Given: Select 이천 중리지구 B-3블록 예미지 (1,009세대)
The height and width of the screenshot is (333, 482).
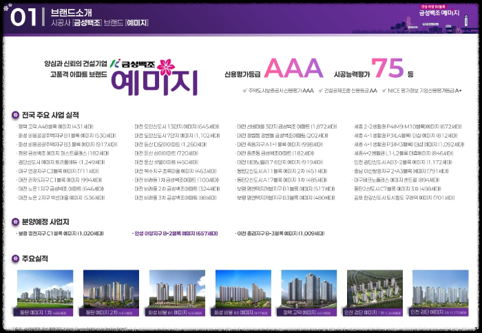Looking at the screenshot, I should tap(280, 233).
